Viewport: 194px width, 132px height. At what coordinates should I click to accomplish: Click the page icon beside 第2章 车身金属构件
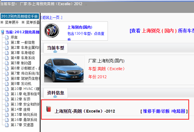(7, 48)
